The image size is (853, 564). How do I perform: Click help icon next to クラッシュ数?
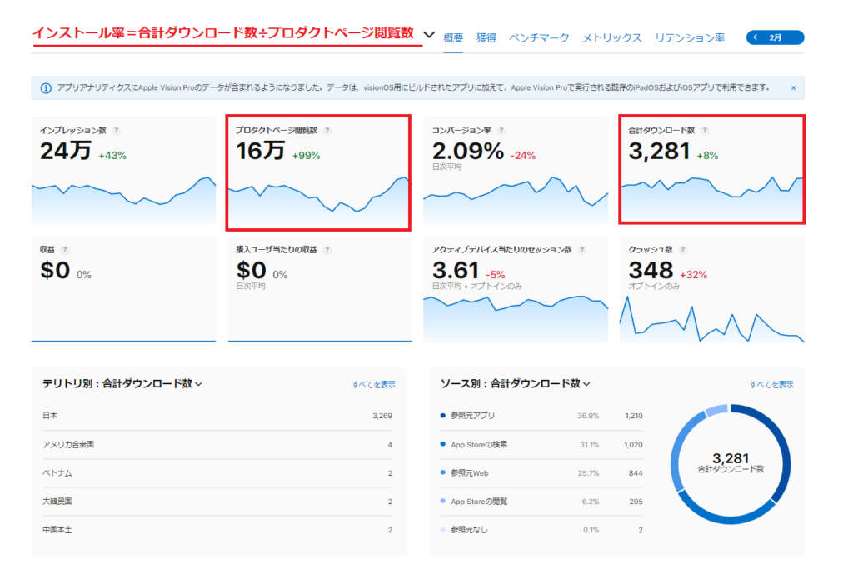(x=683, y=250)
